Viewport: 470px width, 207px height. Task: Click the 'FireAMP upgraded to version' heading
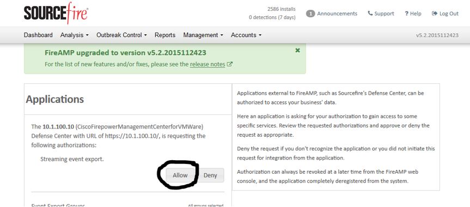[125, 53]
